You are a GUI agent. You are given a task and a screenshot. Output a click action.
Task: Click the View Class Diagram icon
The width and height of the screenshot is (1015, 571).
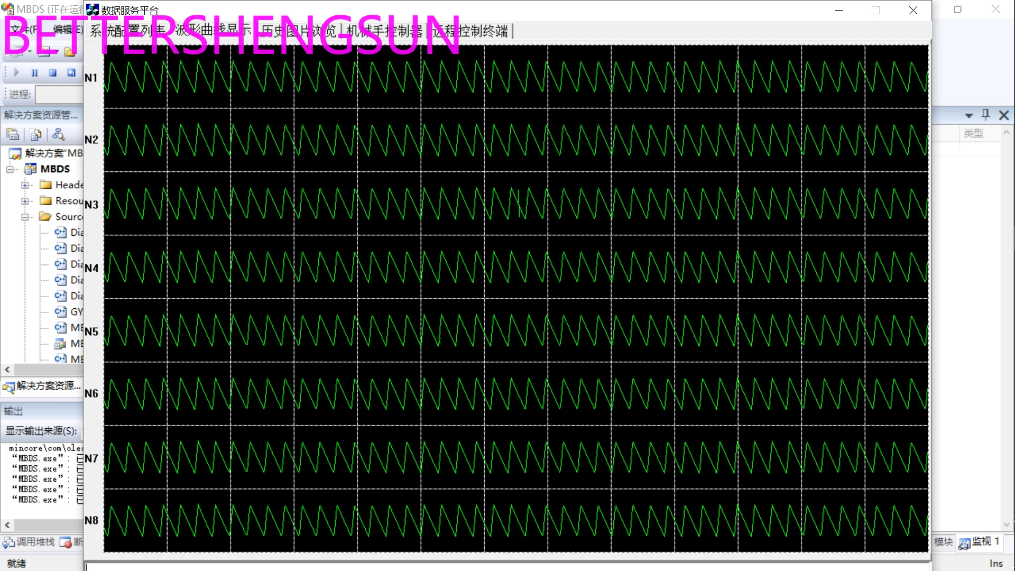click(59, 135)
